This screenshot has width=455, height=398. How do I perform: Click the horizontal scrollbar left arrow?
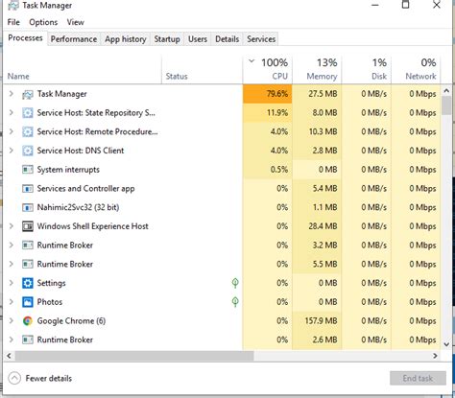tap(9, 356)
